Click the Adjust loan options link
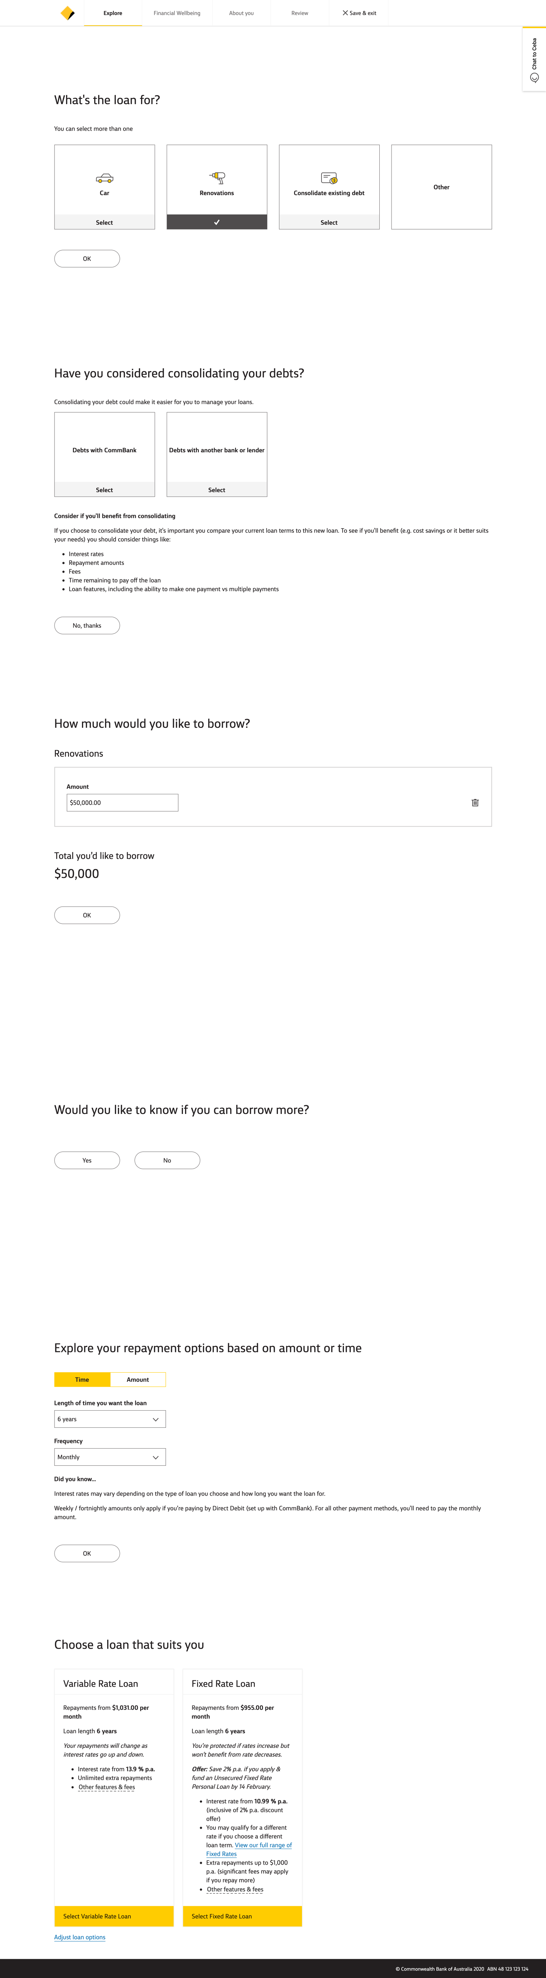Viewport: 546px width, 1978px height. click(x=80, y=1937)
